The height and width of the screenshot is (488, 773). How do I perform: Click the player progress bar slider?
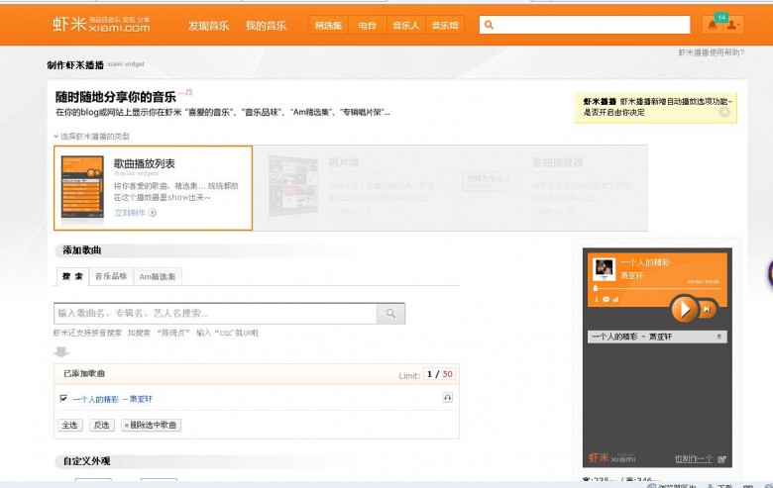click(x=654, y=288)
